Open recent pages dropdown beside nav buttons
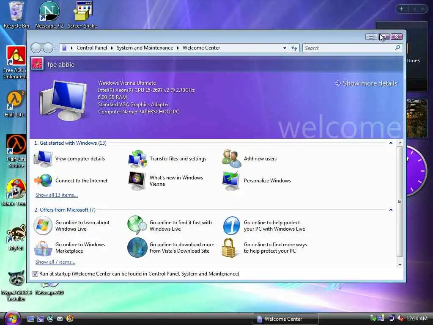 pyautogui.click(x=56, y=48)
